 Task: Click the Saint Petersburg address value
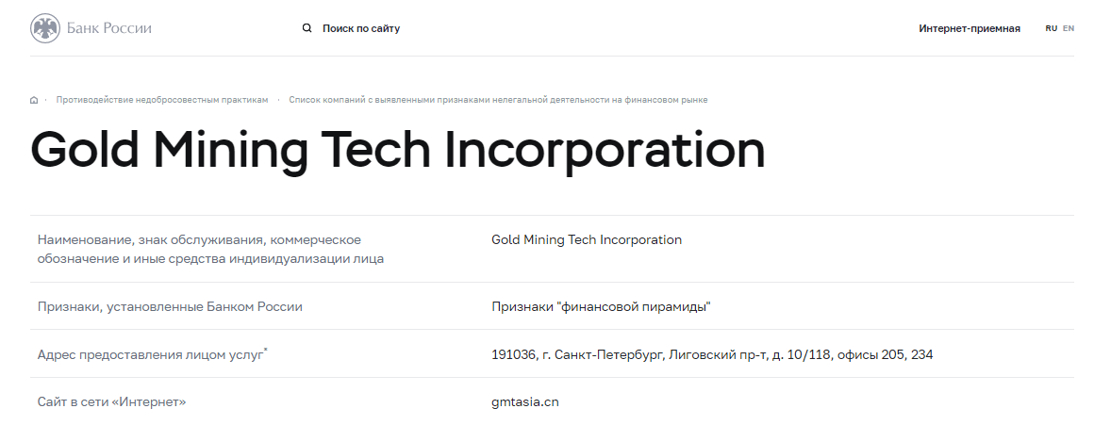(x=712, y=354)
